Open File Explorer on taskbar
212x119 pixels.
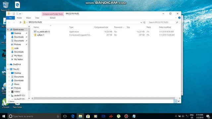tap(80, 116)
